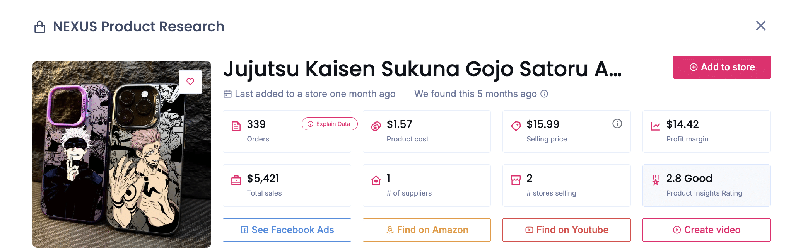The height and width of the screenshot is (252, 803).
Task: Click Find on Youtube button
Action: [x=566, y=230]
